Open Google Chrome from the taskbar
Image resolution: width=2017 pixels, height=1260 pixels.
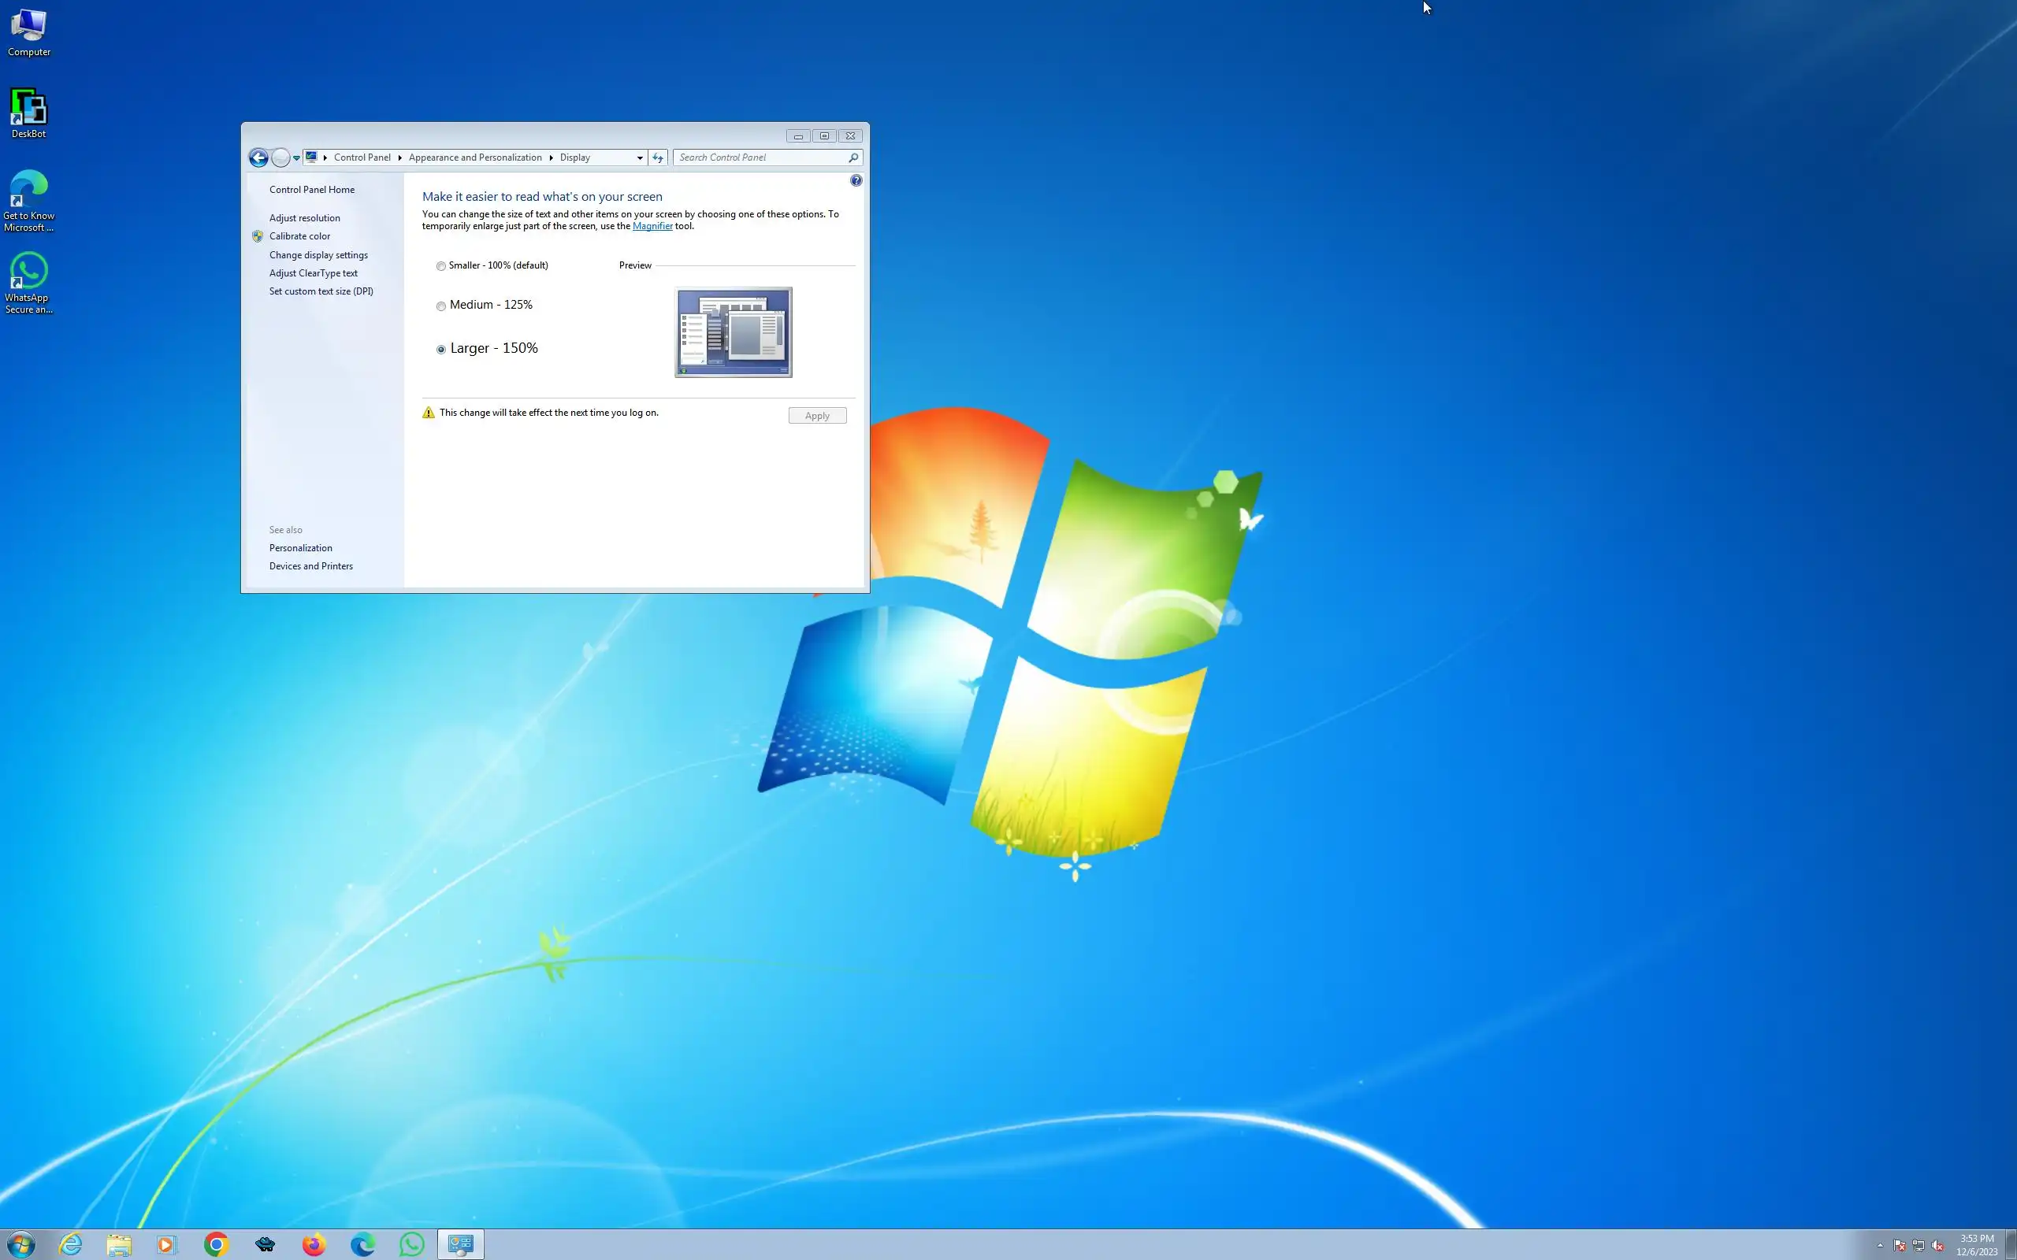coord(216,1244)
